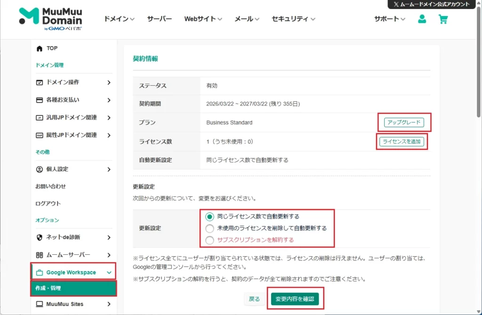Click the アップグレード button
This screenshot has height=315, width=482.
(403, 122)
